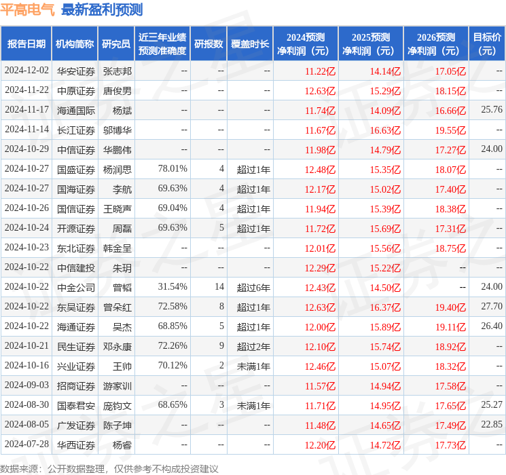Click coverage 超过6年
This screenshot has height=475, width=506.
click(x=253, y=287)
